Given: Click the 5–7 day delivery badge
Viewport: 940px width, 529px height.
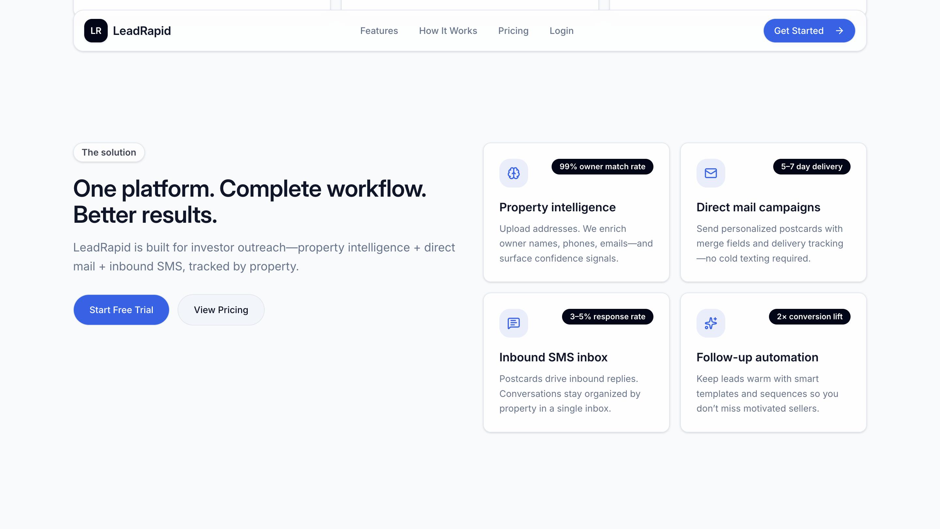Looking at the screenshot, I should 811,167.
